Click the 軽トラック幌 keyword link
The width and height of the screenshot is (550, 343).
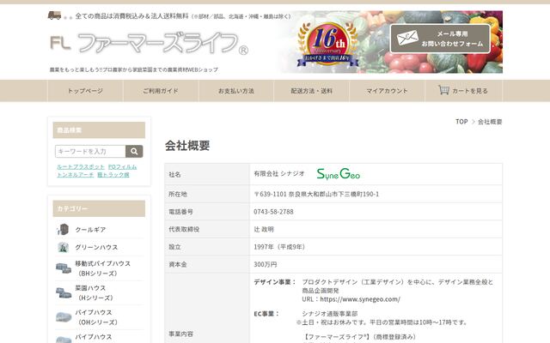pyautogui.click(x=113, y=175)
